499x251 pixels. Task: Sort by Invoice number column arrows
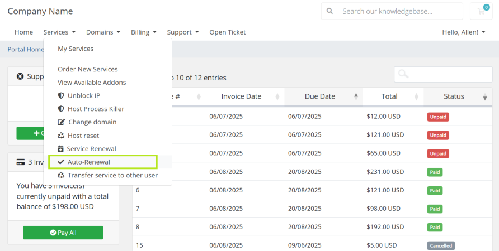tap(199, 96)
